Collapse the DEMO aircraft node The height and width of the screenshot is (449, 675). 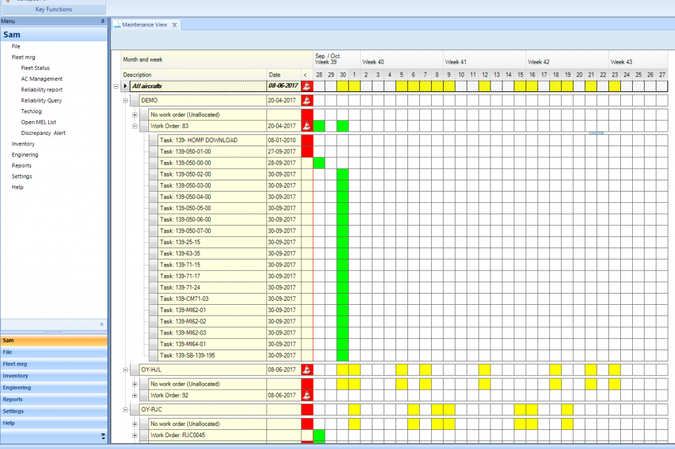(125, 101)
